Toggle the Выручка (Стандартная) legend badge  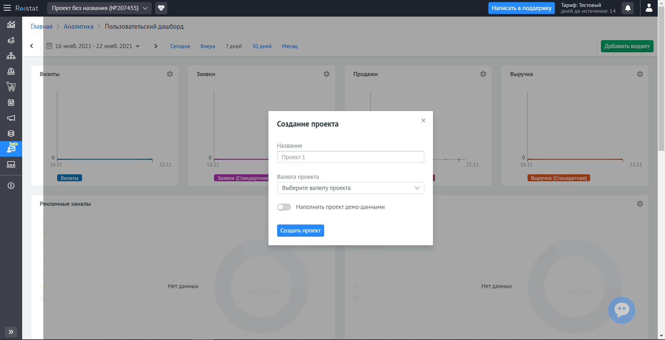tap(559, 178)
